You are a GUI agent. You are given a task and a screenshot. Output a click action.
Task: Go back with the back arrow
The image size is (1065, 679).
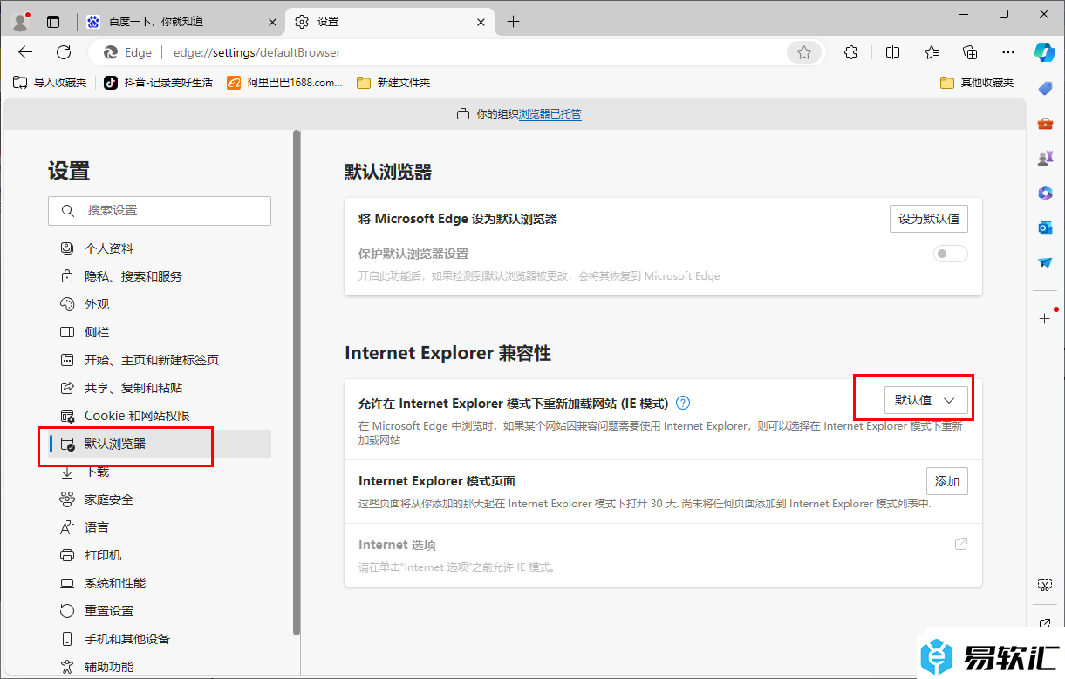(25, 52)
